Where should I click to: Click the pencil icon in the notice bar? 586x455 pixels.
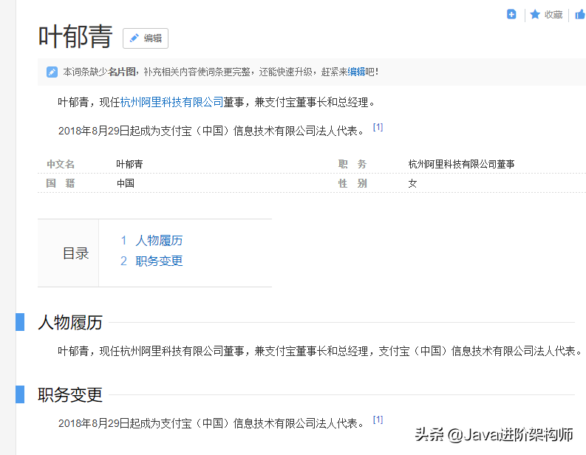point(52,72)
